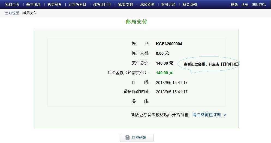Select 我要报考 from the top menu
The width and height of the screenshot is (271, 143).
(54, 5)
